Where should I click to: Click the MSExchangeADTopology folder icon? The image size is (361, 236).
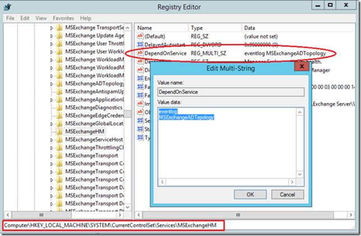[59, 83]
